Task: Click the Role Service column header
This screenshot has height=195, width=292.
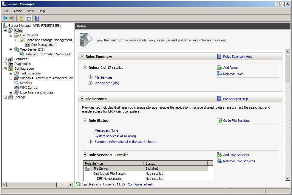Action: [113, 163]
